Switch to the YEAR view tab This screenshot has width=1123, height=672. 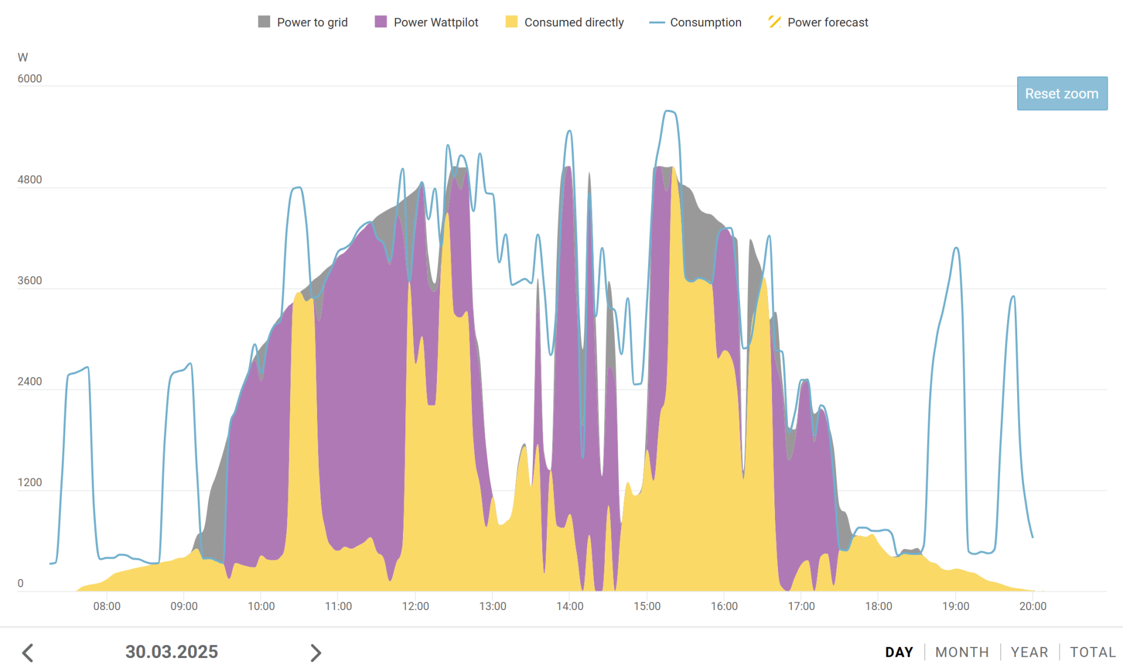click(1029, 652)
